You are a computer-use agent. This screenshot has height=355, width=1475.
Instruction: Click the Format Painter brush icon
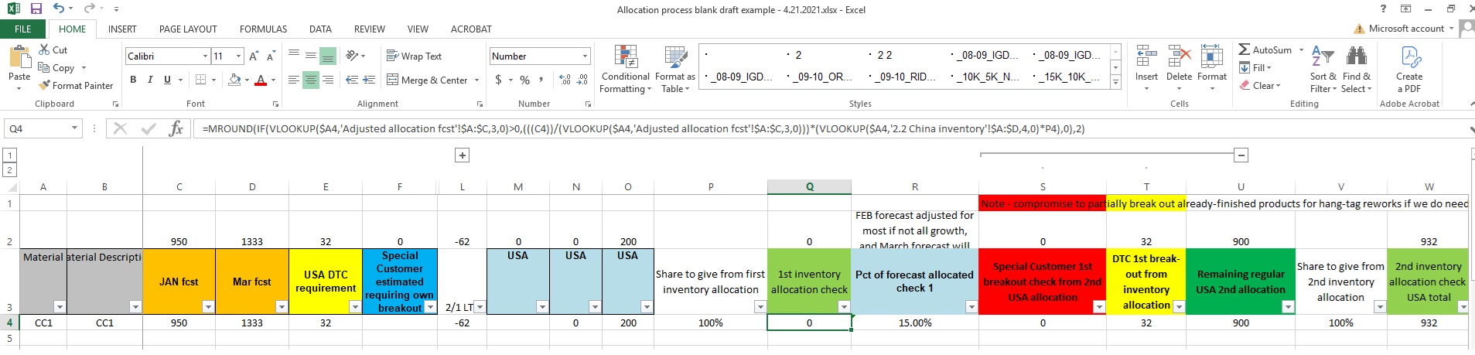[x=45, y=86]
